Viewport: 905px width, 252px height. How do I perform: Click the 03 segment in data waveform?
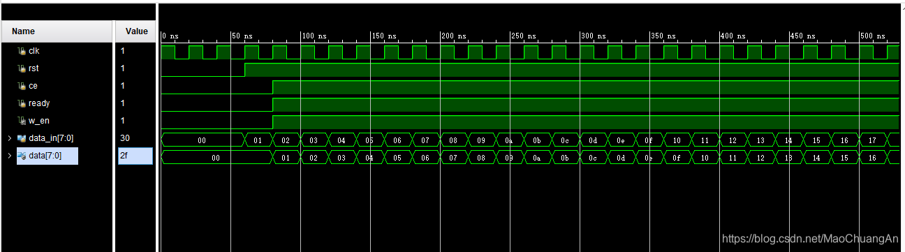(341, 158)
